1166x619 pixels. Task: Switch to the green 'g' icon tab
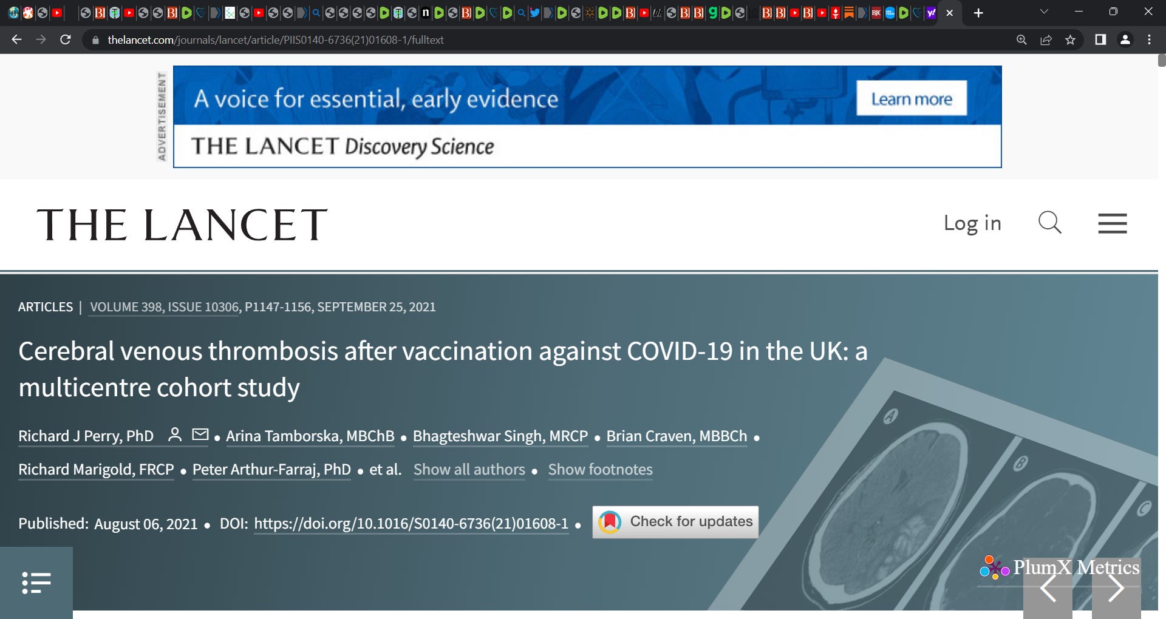pyautogui.click(x=713, y=13)
